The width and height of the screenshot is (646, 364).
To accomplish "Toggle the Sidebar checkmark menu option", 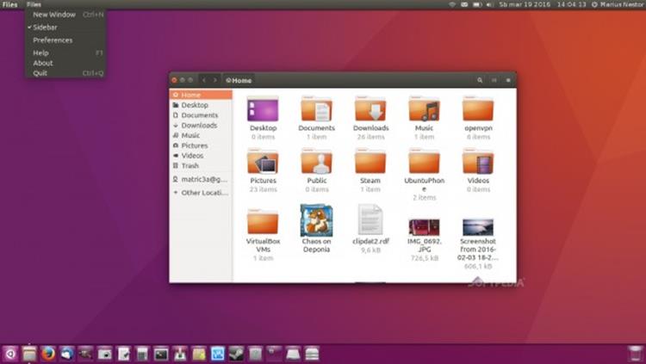I will pyautogui.click(x=45, y=28).
